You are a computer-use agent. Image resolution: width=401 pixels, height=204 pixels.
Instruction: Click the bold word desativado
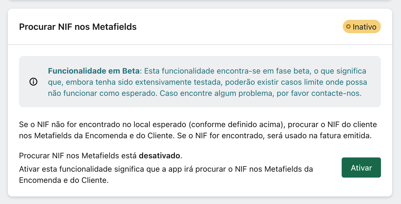click(x=160, y=156)
